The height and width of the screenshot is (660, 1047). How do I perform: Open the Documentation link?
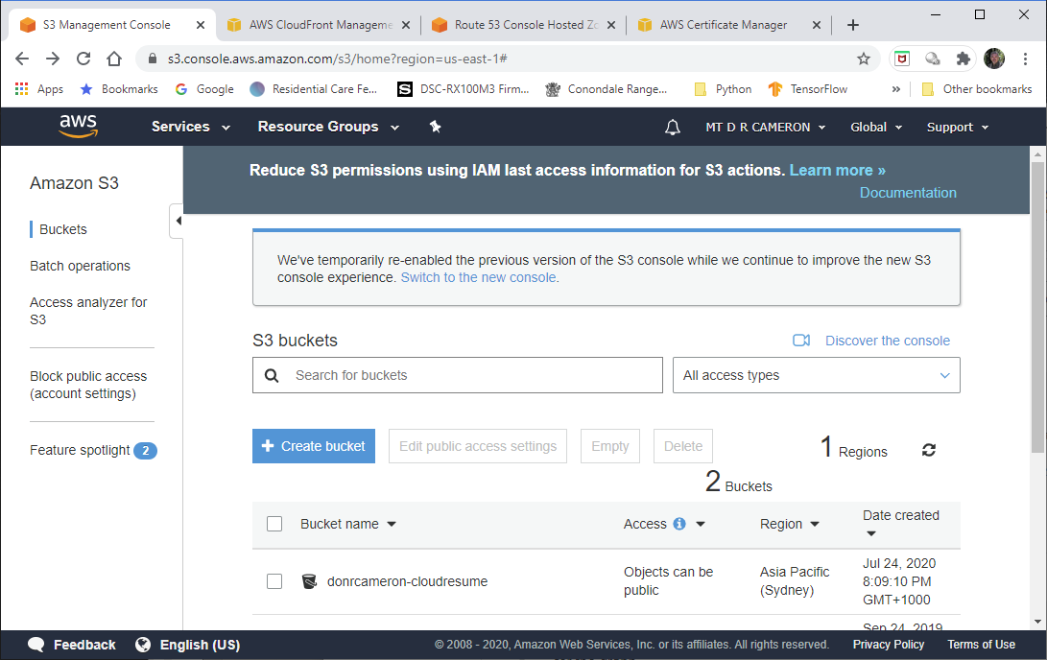click(x=908, y=193)
